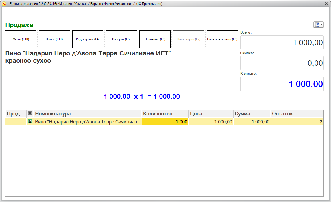Sort by Сумма column header
331x202 pixels.
point(252,114)
